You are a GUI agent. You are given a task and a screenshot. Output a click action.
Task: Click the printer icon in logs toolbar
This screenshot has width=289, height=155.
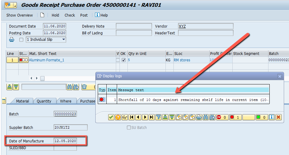click(199, 117)
